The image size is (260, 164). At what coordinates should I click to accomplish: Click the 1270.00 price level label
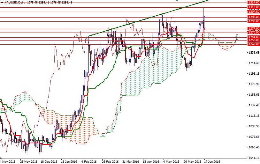(x=253, y=33)
